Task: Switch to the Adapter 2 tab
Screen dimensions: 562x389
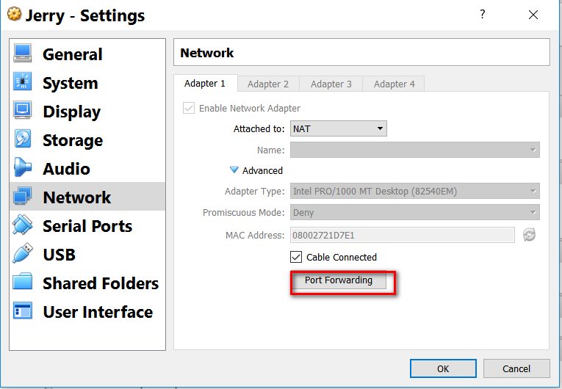Action: pyautogui.click(x=268, y=84)
